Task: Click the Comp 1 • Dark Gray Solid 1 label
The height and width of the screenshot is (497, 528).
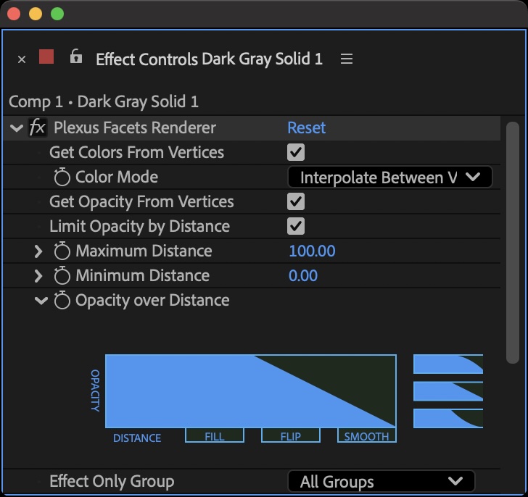Action: coord(104,101)
